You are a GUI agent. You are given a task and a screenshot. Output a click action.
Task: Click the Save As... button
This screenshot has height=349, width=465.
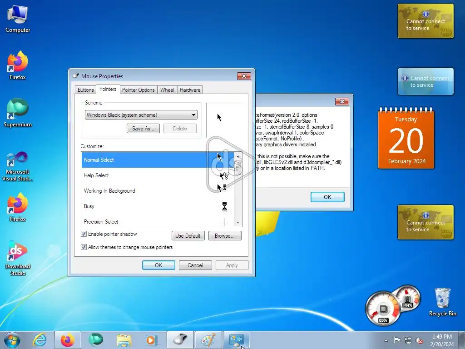pos(143,129)
